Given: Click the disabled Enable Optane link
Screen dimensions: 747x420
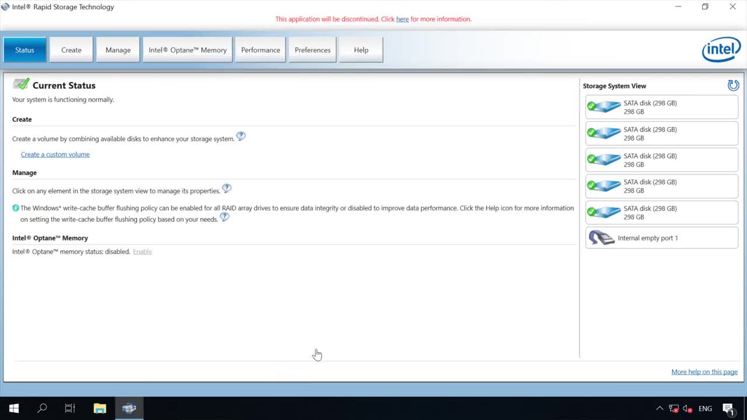Looking at the screenshot, I should coord(142,252).
